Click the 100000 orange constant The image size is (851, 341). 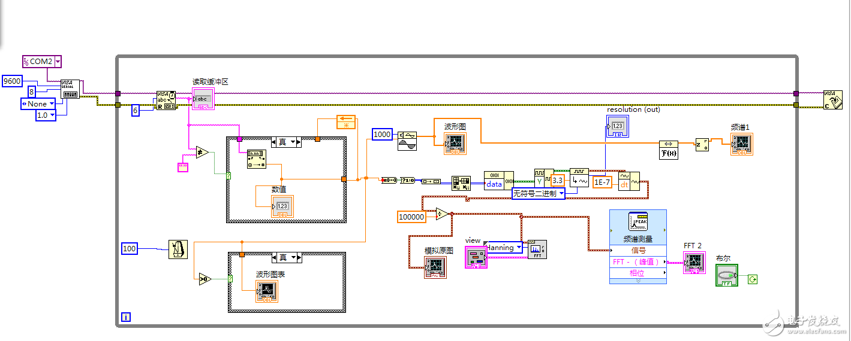412,217
